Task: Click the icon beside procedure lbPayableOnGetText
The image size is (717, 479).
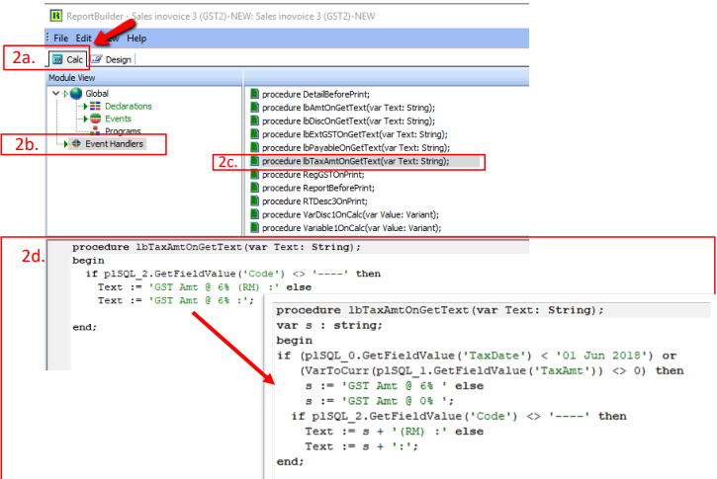Action: click(x=254, y=147)
